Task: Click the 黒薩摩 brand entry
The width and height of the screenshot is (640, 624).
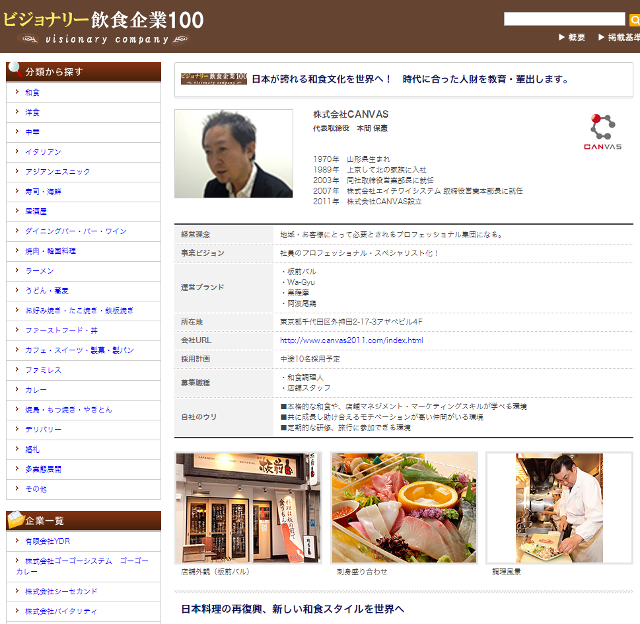Action: coord(298,293)
